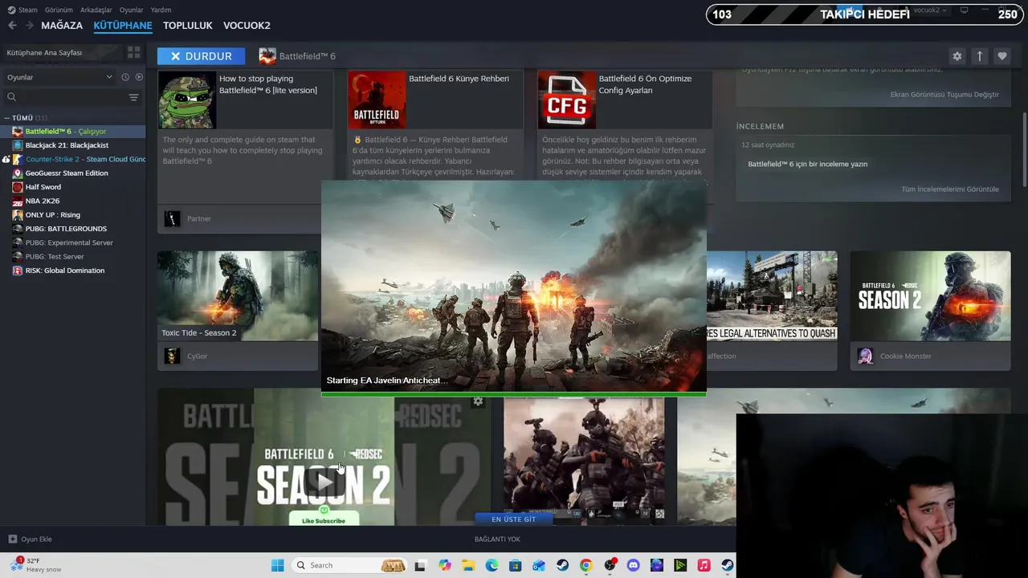This screenshot has height=578, width=1028.
Task: Select Blackjack 21: Blackjackist in library
Action: (x=73, y=145)
